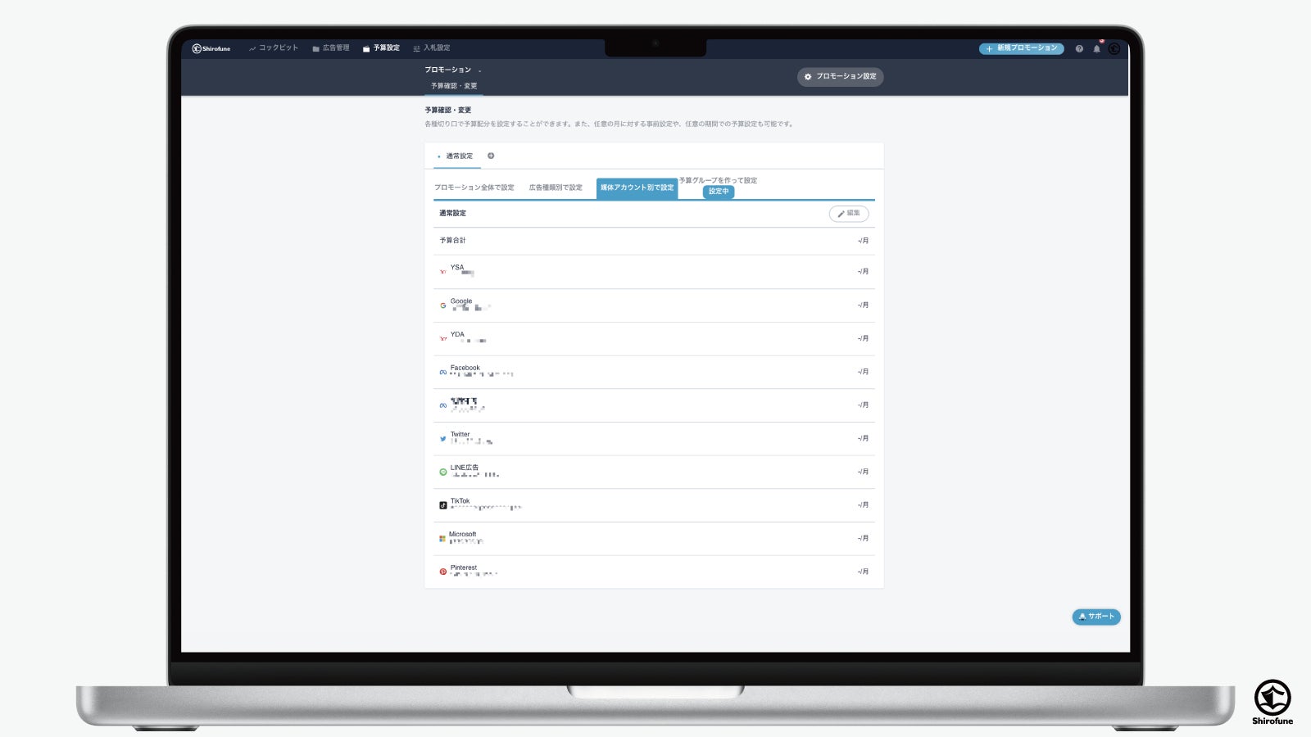Click the プロモーション設定 gear button
This screenshot has width=1311, height=737.
coord(840,76)
